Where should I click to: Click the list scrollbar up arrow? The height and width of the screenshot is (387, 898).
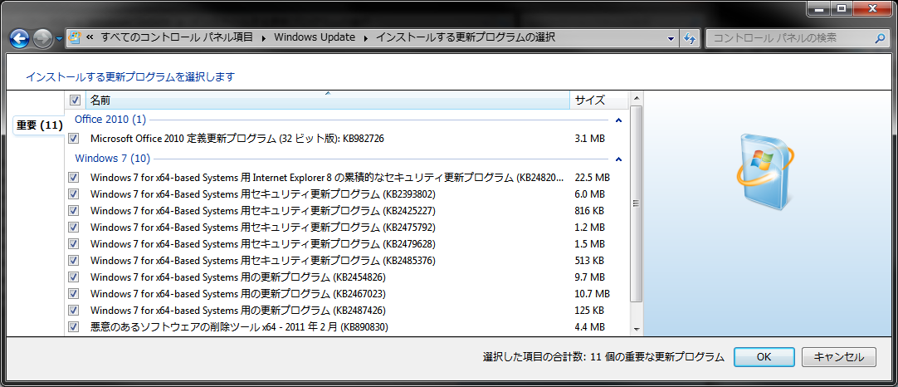pyautogui.click(x=636, y=99)
